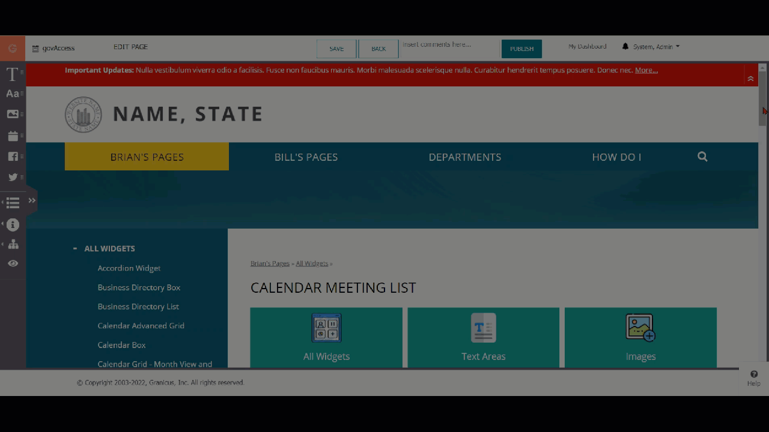Viewport: 769px width, 432px height.
Task: Open the More... link in updates banner
Action: click(646, 70)
